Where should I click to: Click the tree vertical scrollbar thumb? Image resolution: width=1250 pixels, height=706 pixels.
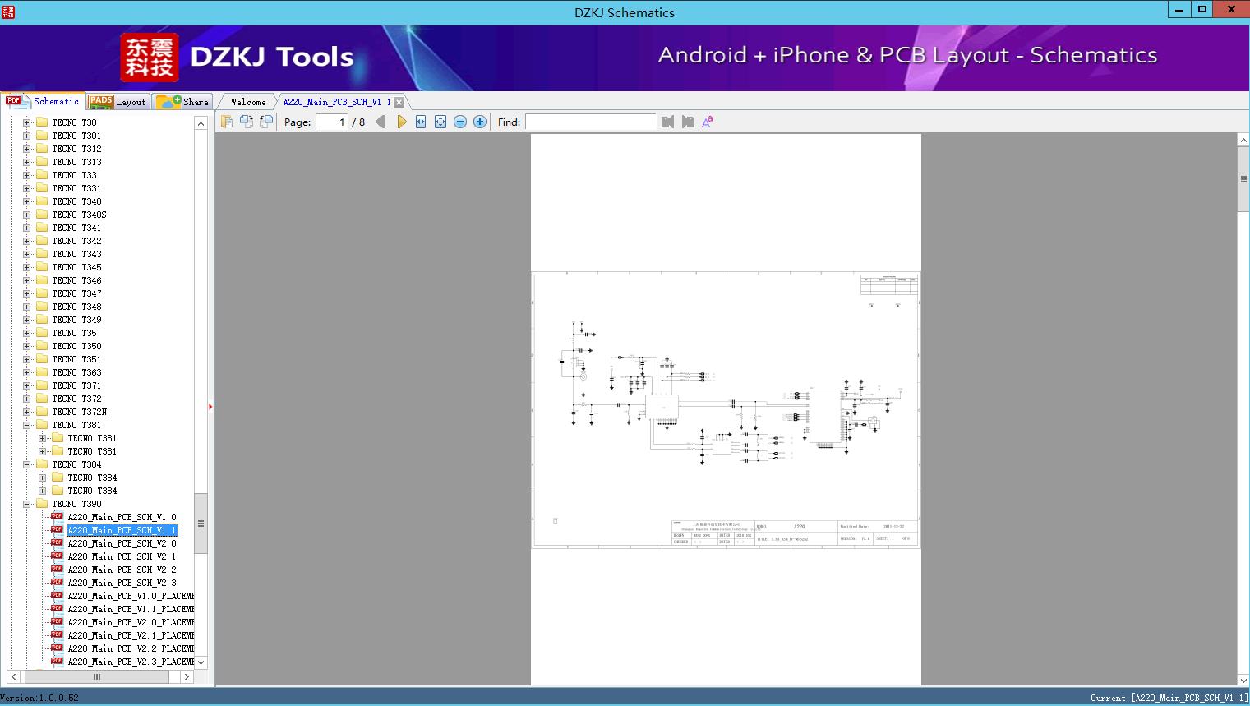(x=201, y=524)
